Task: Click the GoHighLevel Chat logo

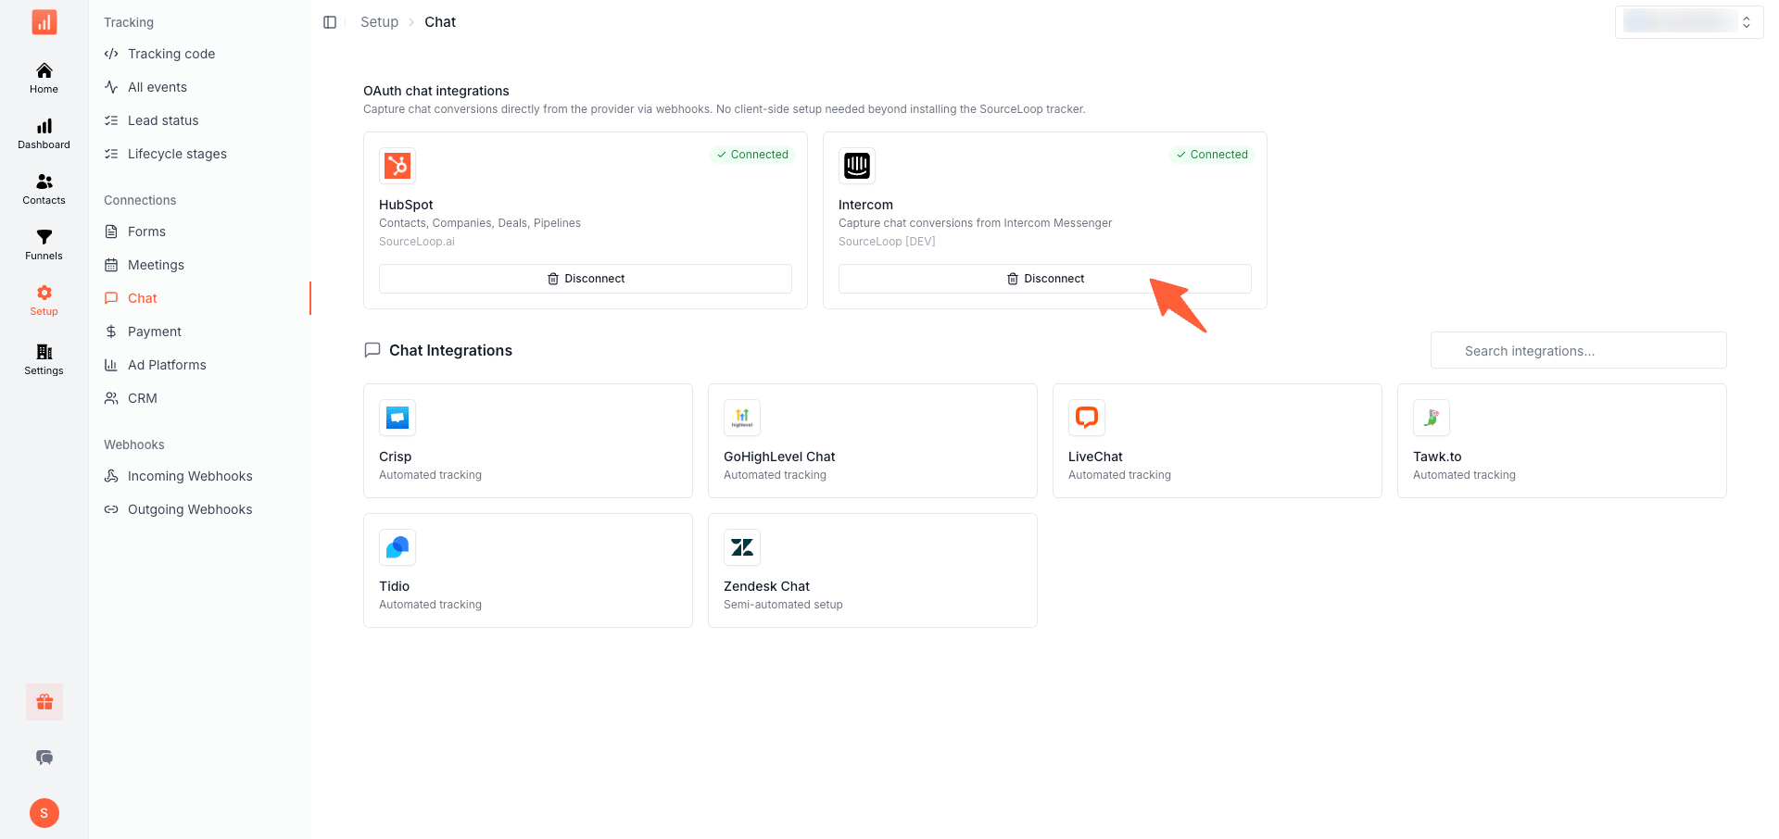Action: pos(742,418)
